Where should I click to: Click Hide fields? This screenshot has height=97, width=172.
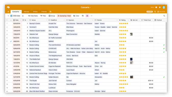[x=33, y=16]
